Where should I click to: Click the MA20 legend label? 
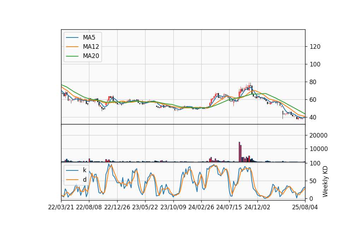91,56
